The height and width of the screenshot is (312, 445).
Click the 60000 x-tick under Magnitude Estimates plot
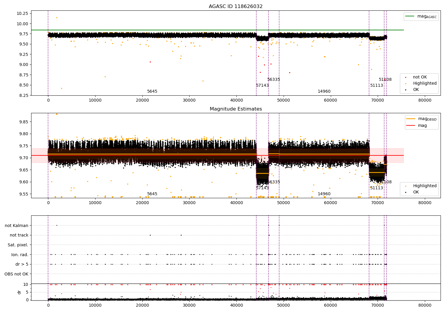click(330, 203)
